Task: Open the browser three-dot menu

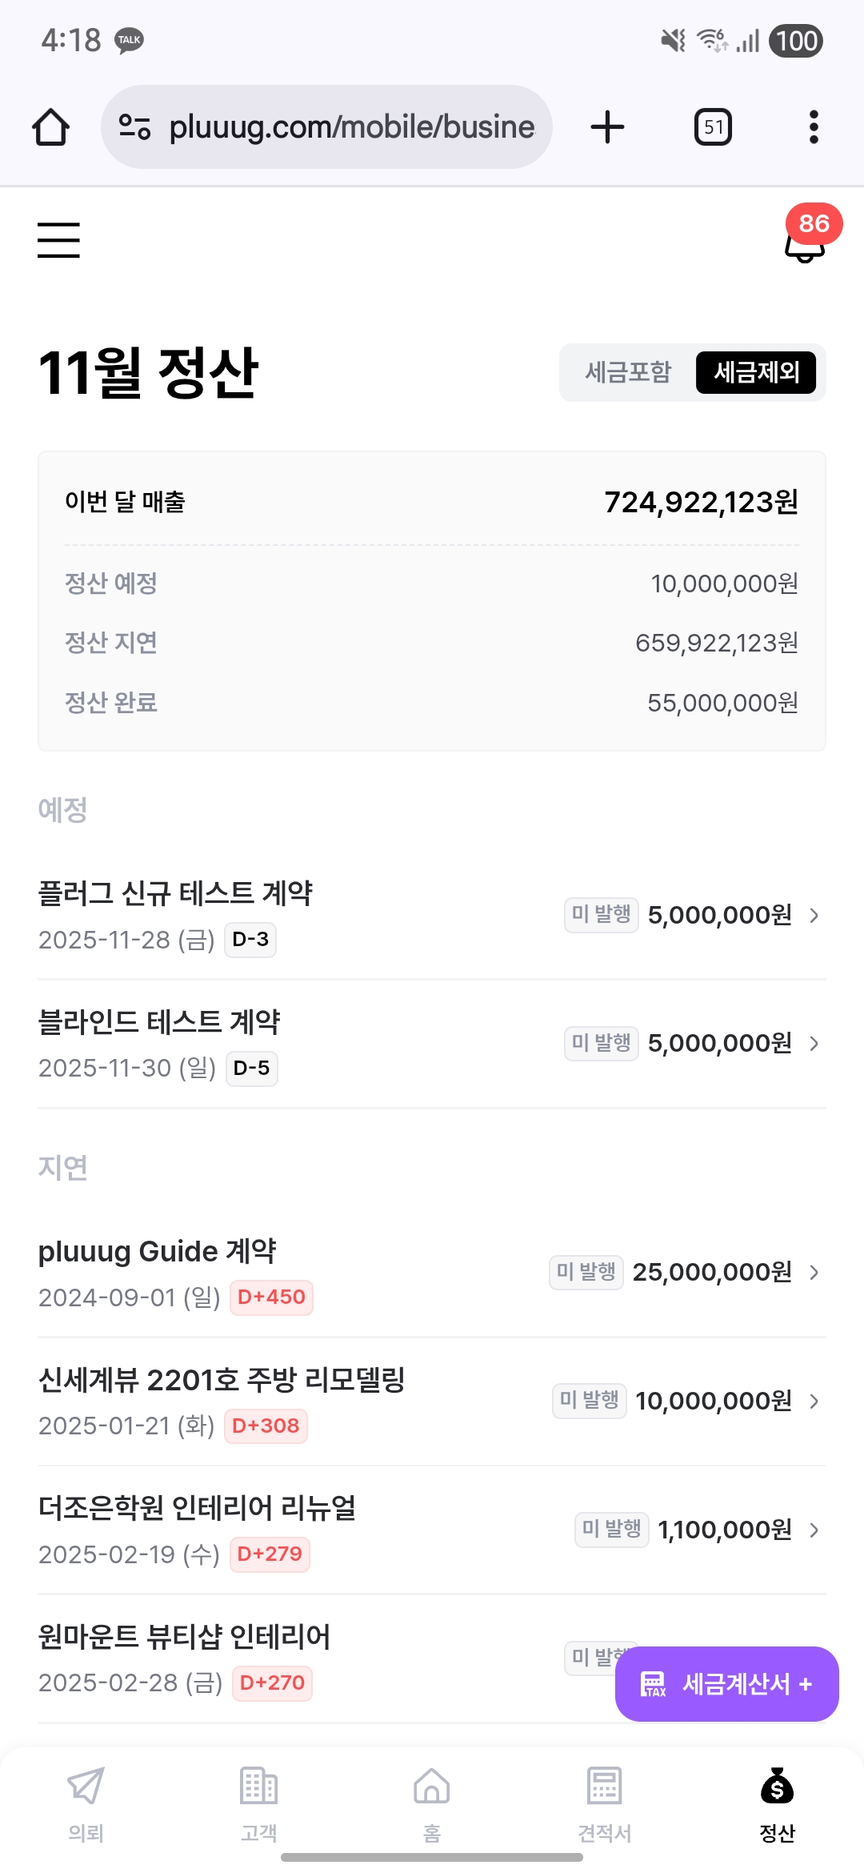Action: pyautogui.click(x=814, y=127)
